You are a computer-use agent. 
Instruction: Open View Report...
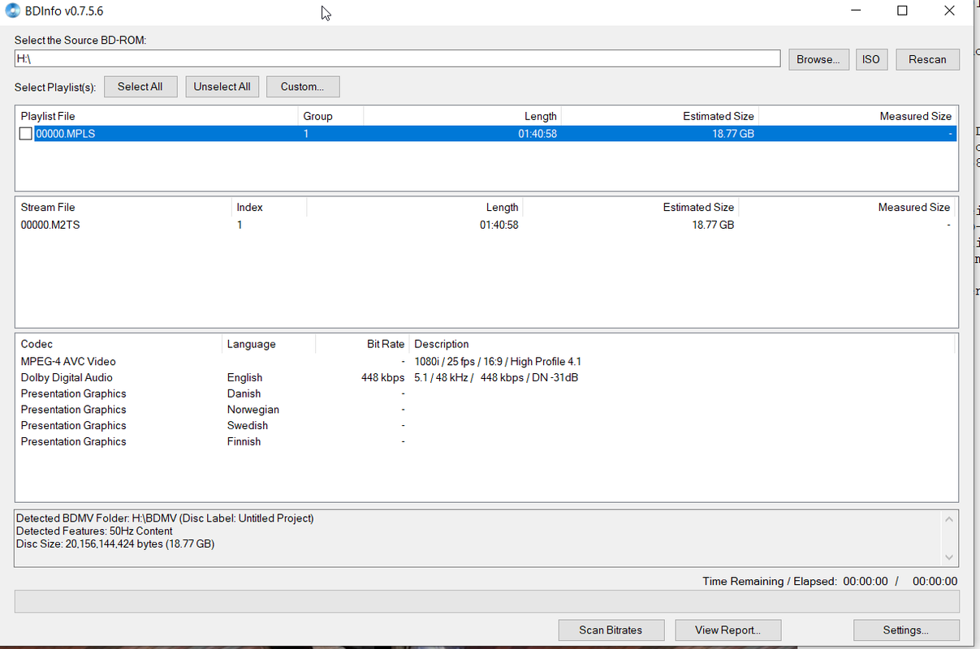click(x=728, y=630)
